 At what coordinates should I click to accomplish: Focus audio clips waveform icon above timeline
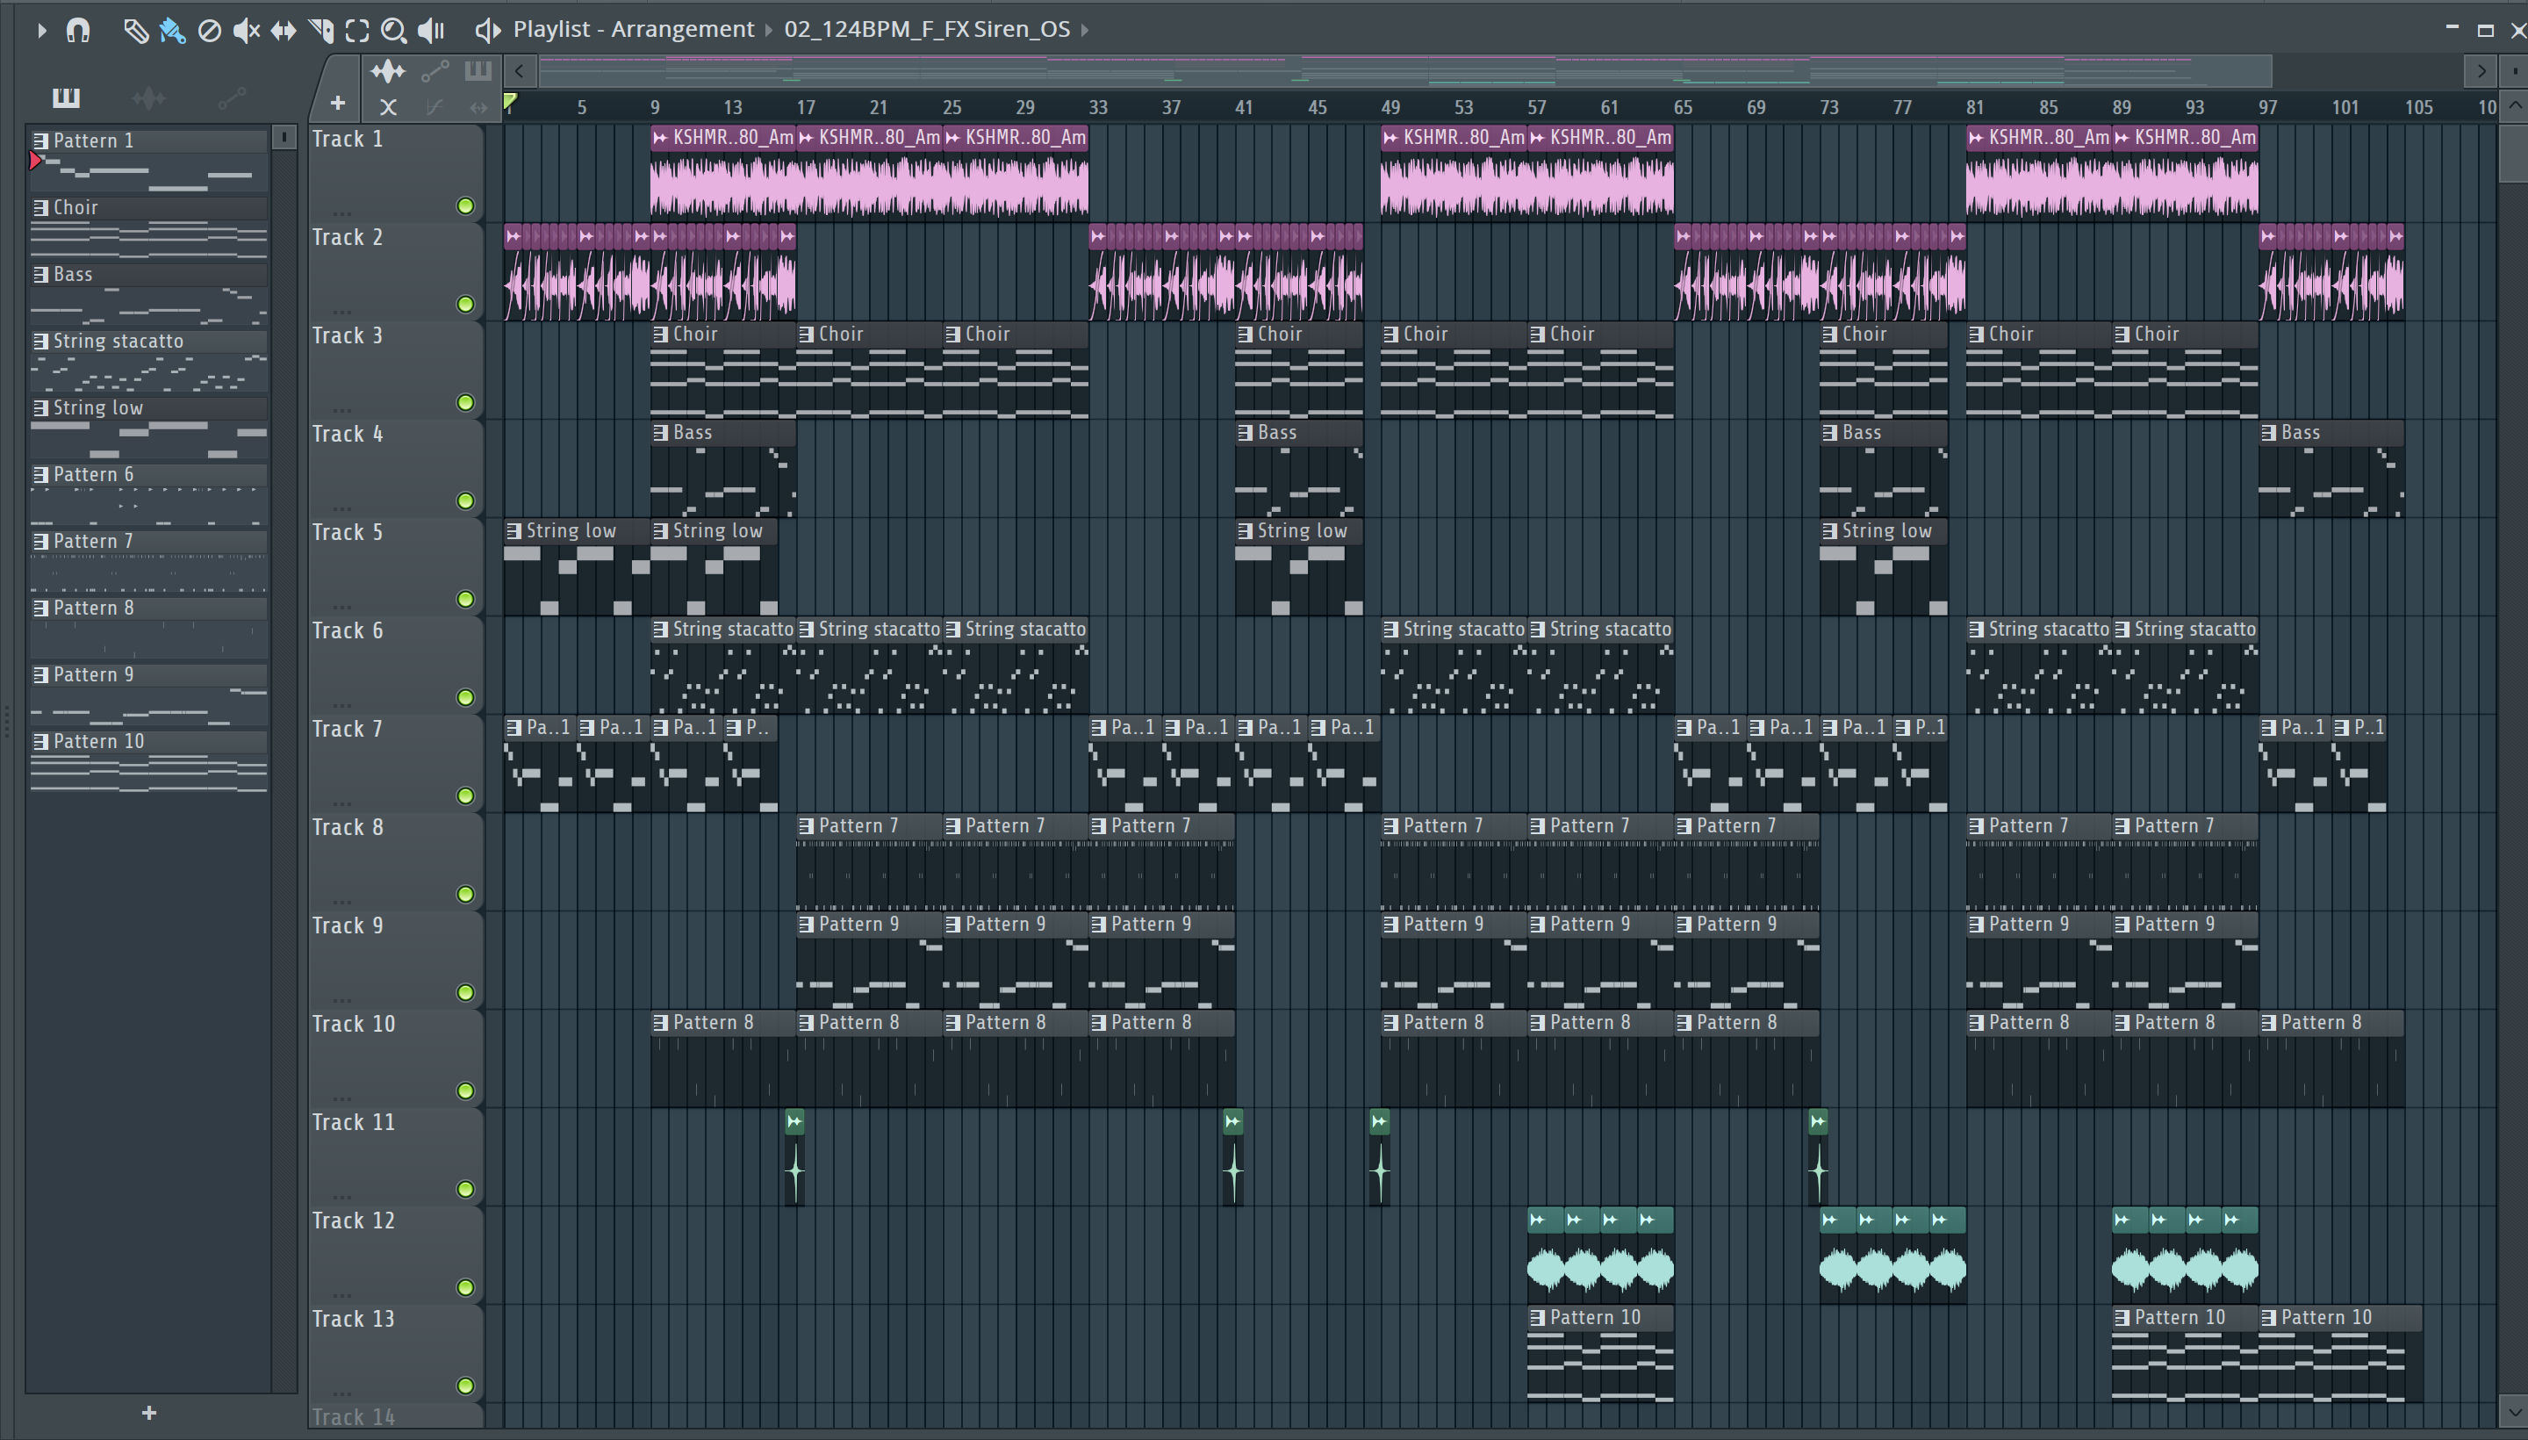pos(388,70)
